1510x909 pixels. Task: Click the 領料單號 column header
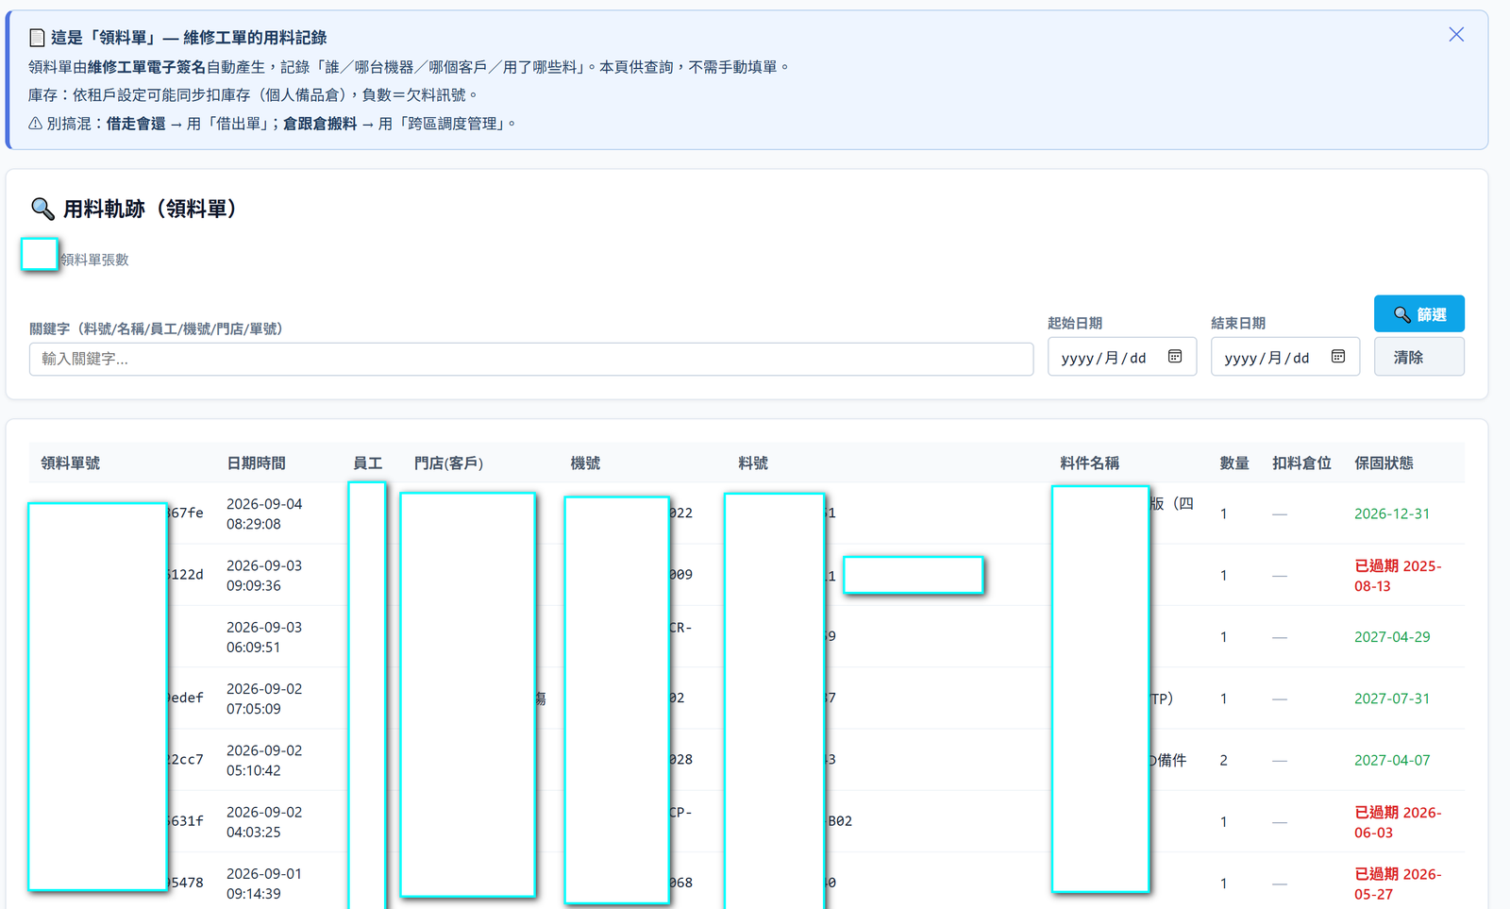(71, 463)
